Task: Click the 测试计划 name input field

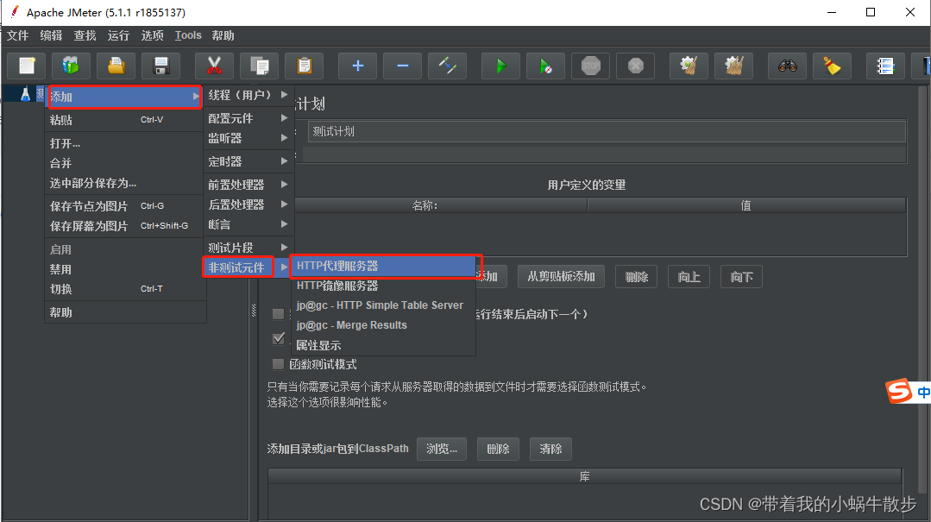Action: pos(607,131)
